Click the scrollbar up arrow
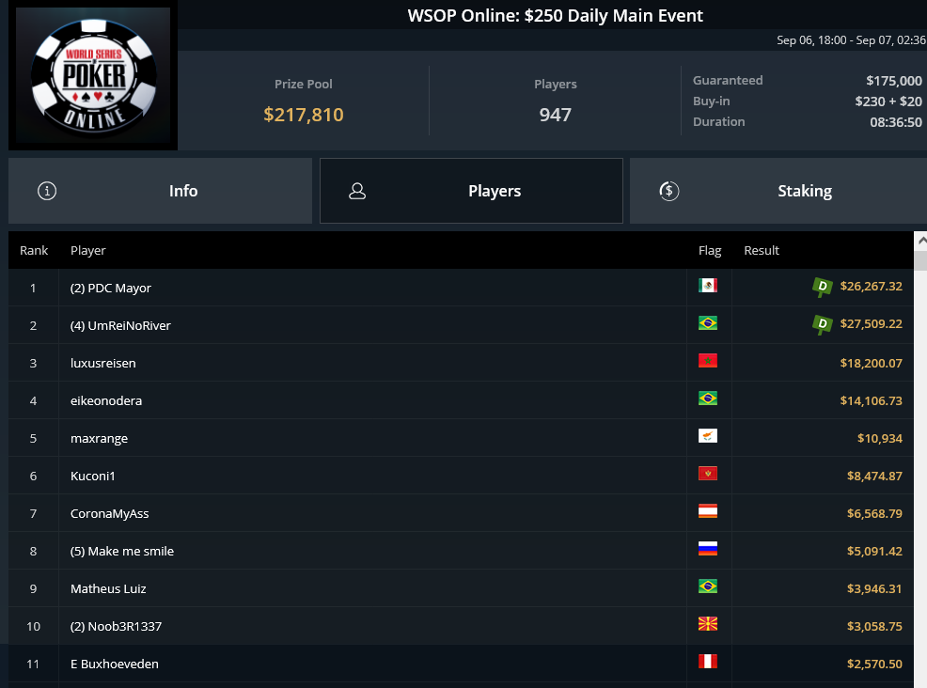 (921, 242)
